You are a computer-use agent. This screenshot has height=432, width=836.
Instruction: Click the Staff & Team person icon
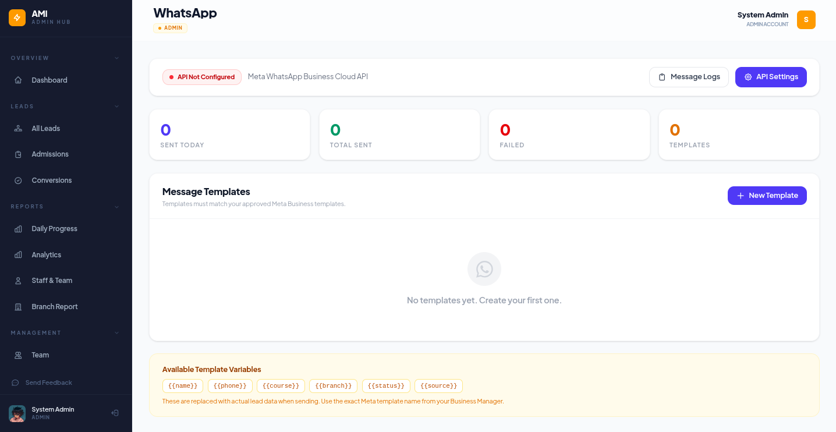pyautogui.click(x=18, y=281)
